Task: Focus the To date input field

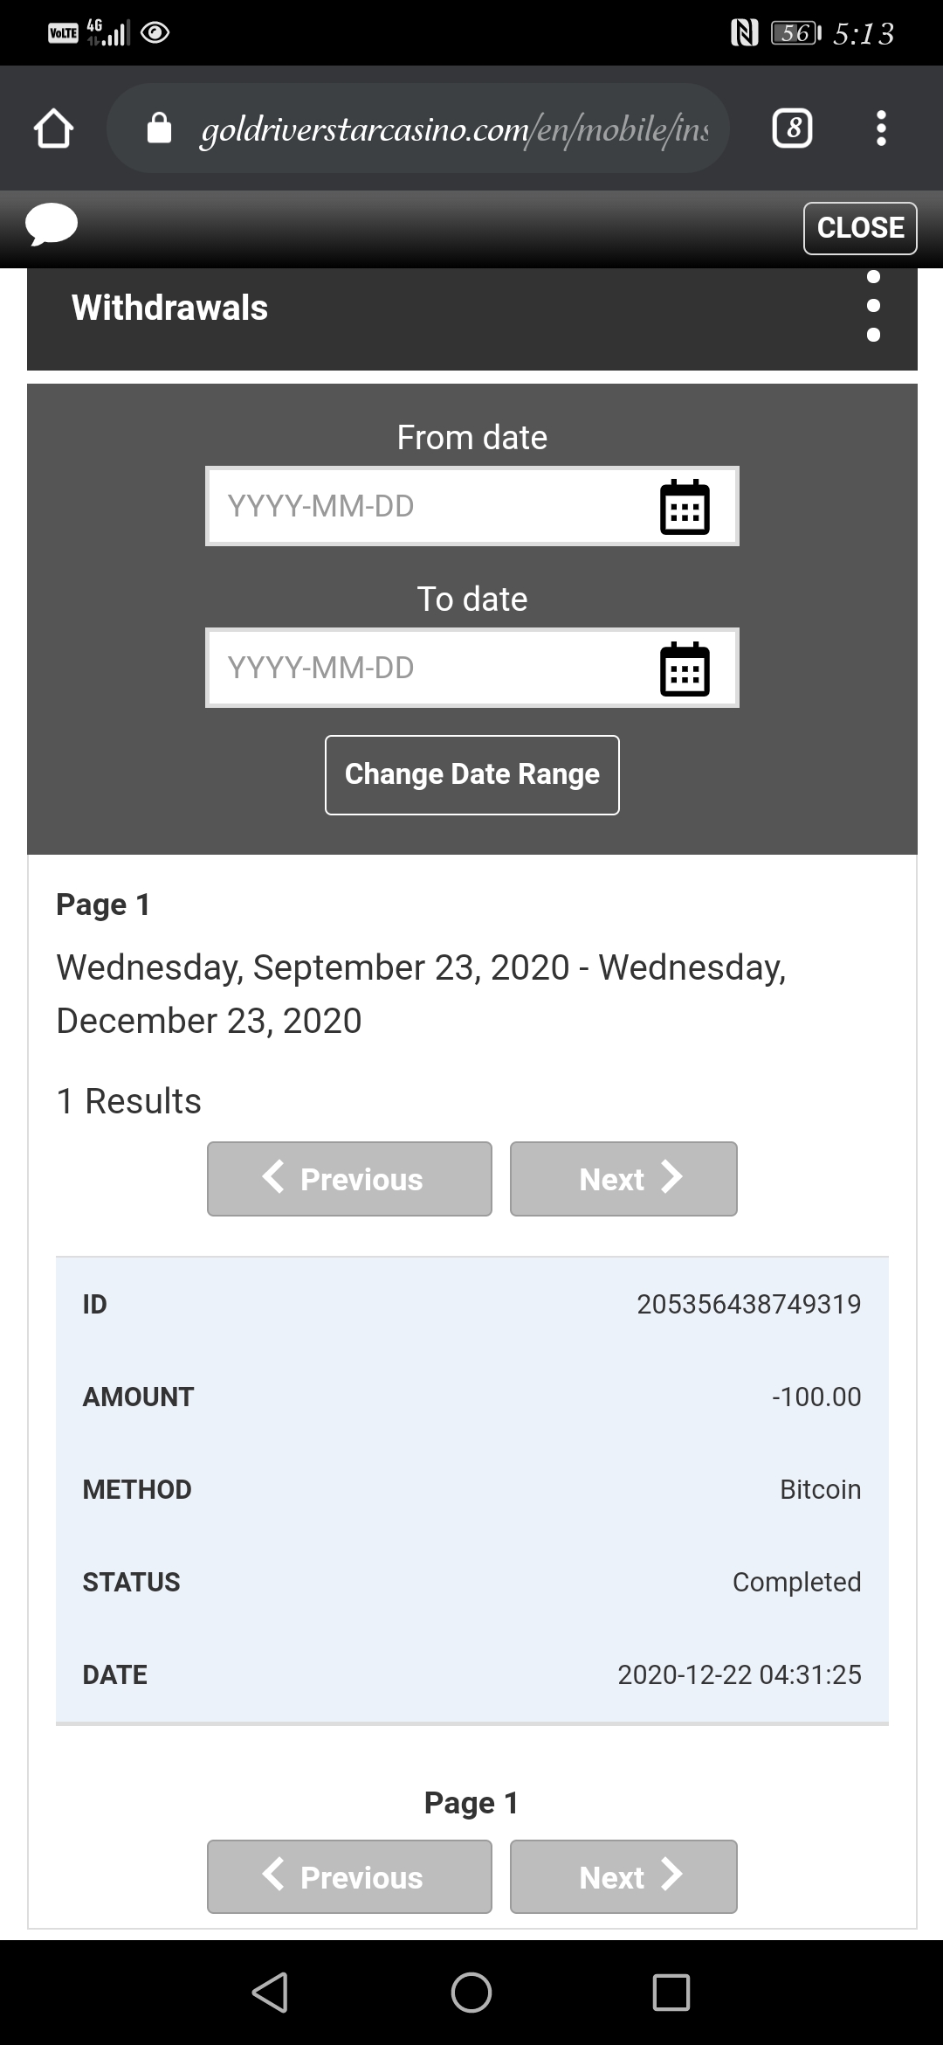Action: [x=472, y=668]
